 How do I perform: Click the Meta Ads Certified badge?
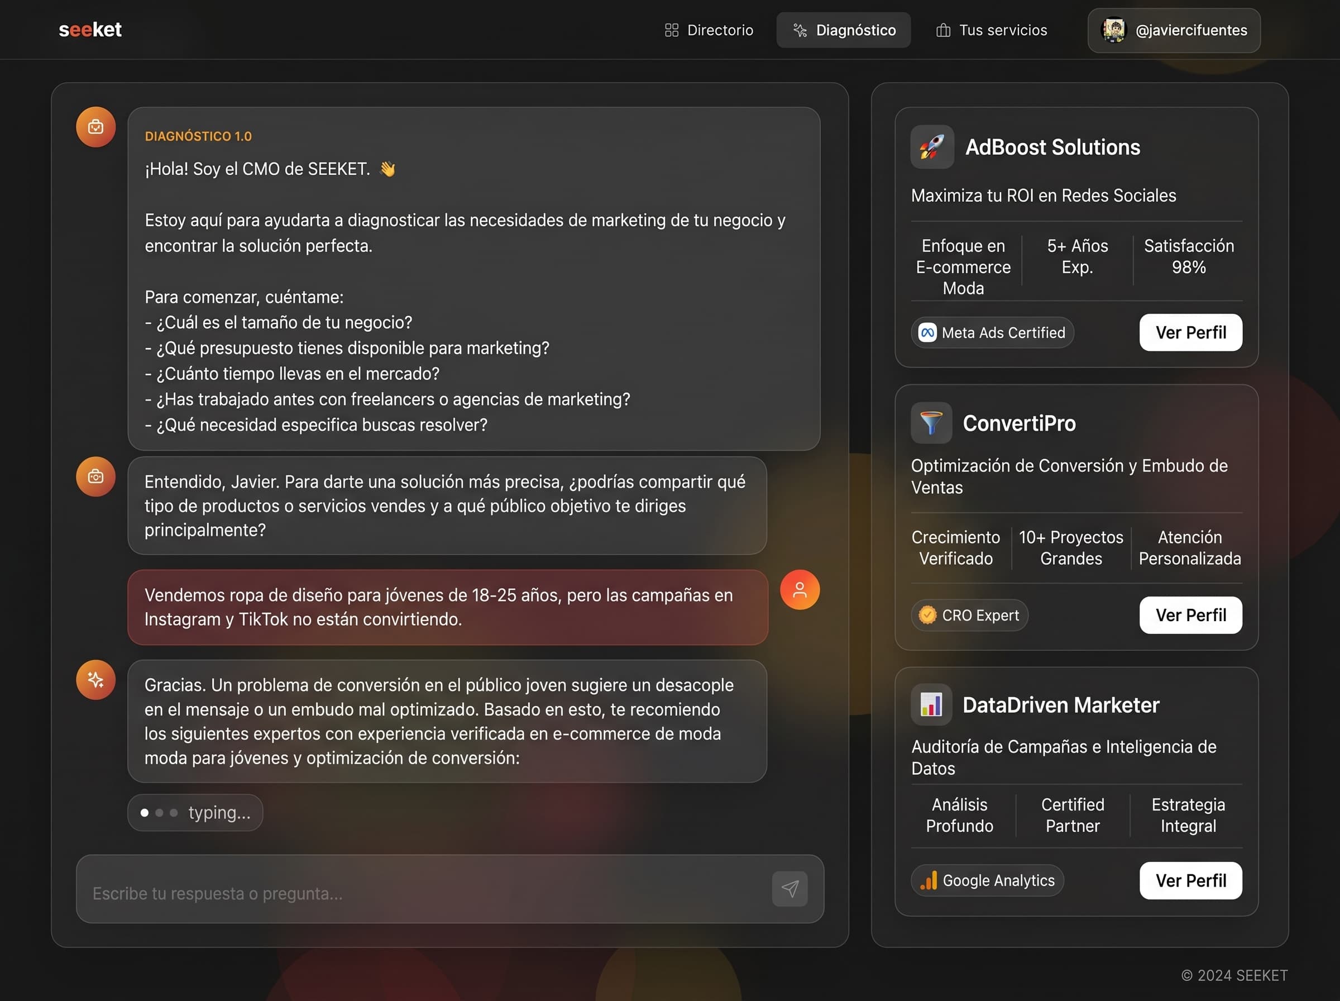992,333
